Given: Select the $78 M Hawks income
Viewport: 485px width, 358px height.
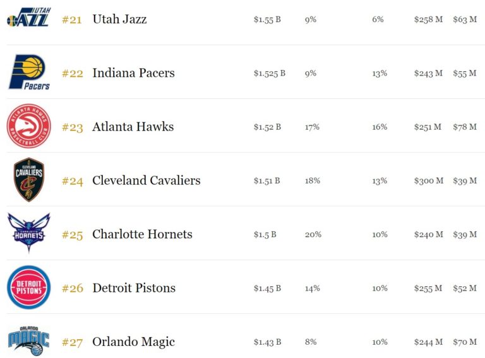Looking at the screenshot, I should [464, 127].
